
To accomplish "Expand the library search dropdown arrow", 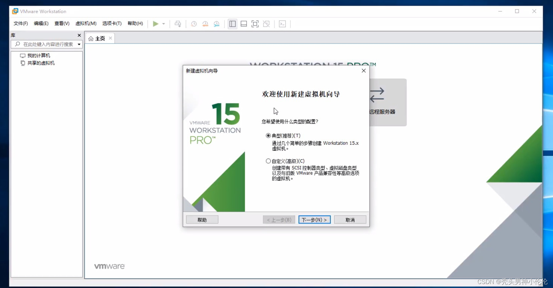I will tap(79, 44).
